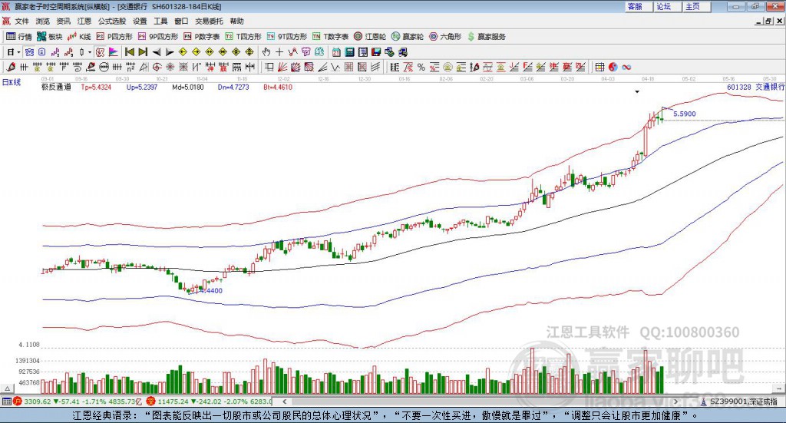Click black left arrow scroll icon
The image size is (786, 423).
tap(157, 52)
